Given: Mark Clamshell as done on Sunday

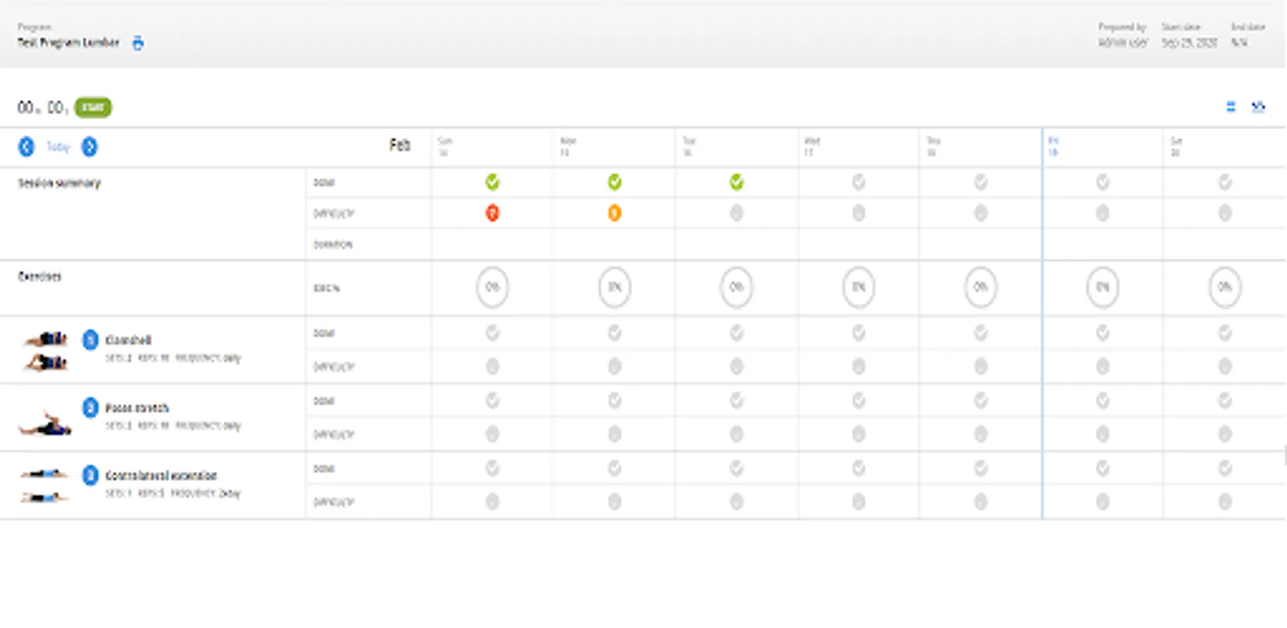Looking at the screenshot, I should (492, 334).
